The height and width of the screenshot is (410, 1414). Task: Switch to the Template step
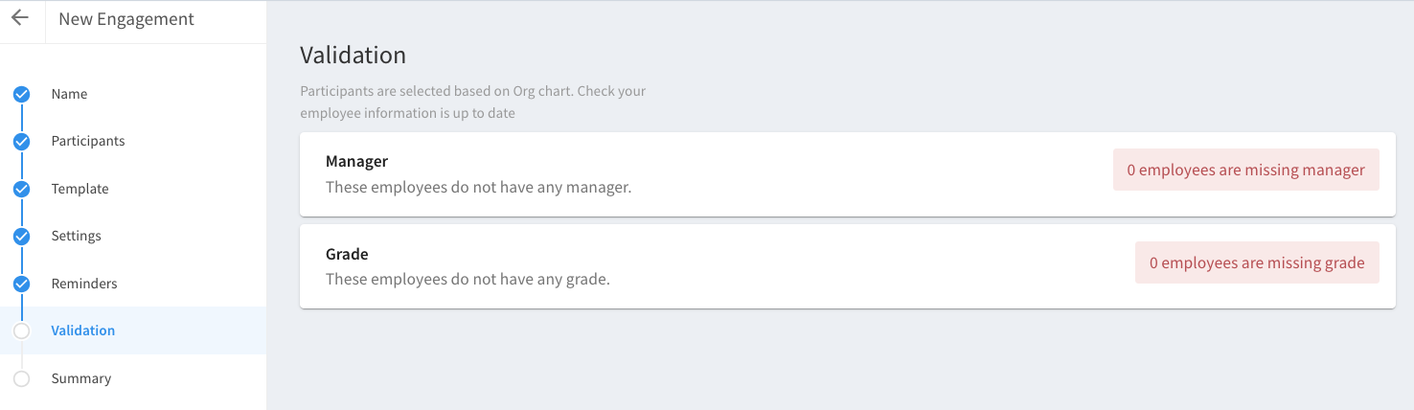(x=80, y=189)
